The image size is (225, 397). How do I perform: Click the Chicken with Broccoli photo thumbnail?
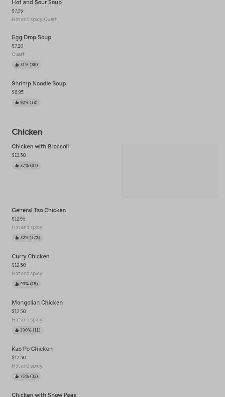(170, 170)
